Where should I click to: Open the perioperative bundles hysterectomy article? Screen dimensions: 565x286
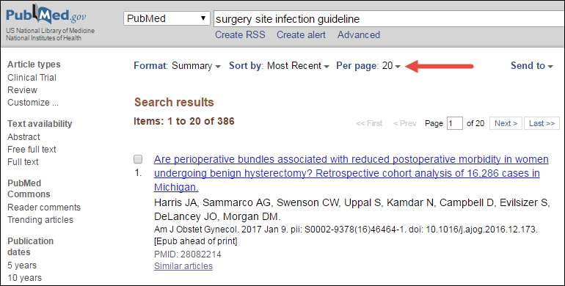click(x=351, y=173)
